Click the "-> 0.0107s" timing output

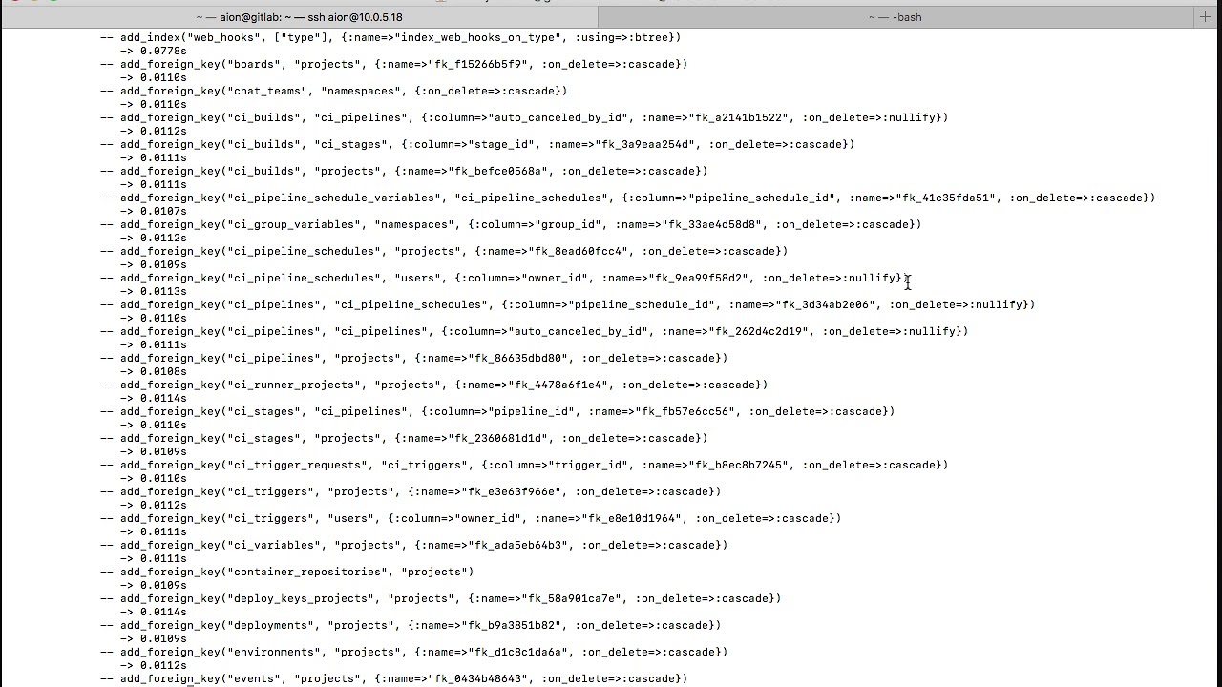[154, 211]
